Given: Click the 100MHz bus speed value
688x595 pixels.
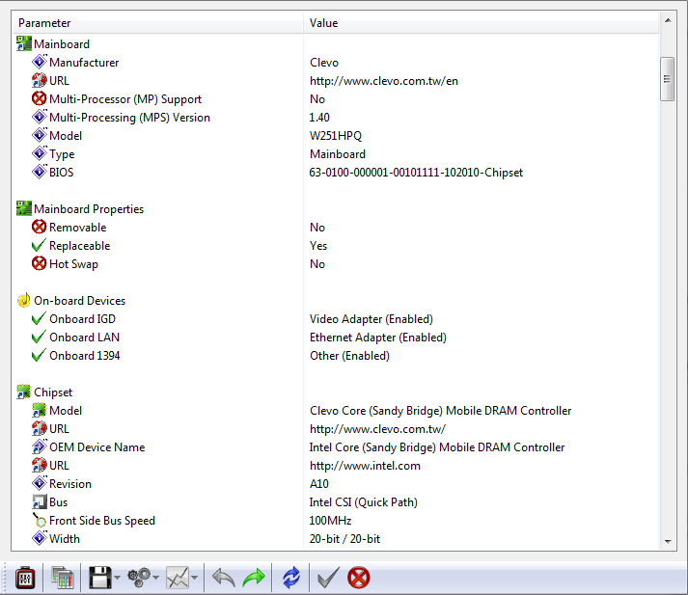Looking at the screenshot, I should click(330, 521).
